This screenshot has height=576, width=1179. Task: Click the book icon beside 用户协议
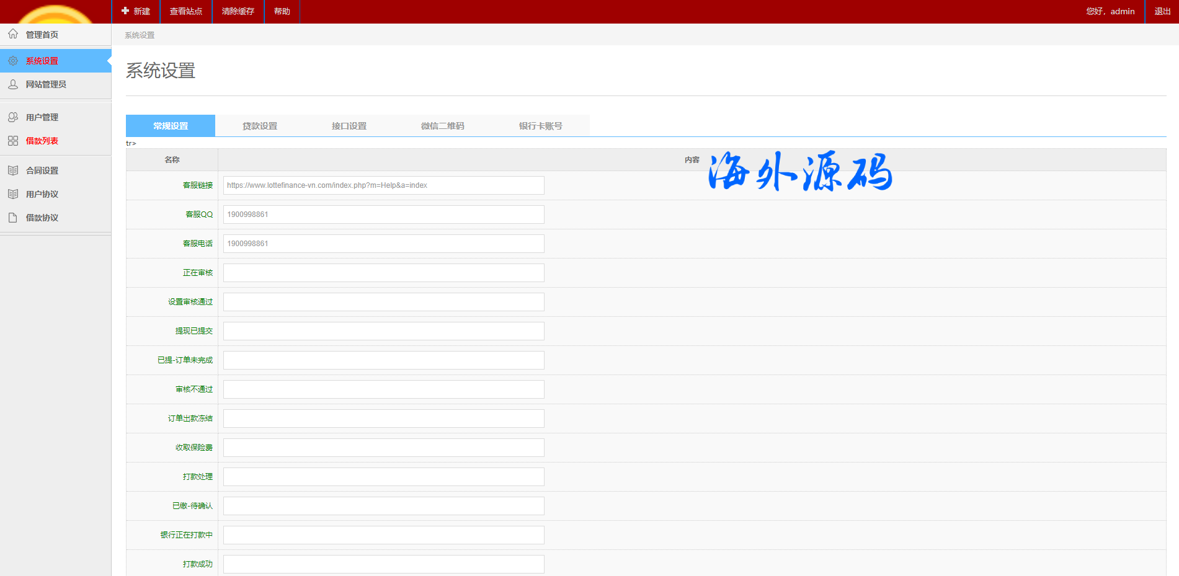point(13,194)
